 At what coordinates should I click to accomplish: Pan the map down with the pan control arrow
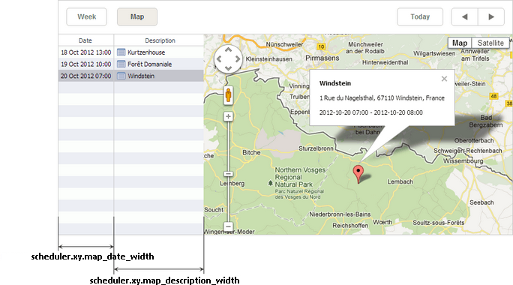coord(228,68)
